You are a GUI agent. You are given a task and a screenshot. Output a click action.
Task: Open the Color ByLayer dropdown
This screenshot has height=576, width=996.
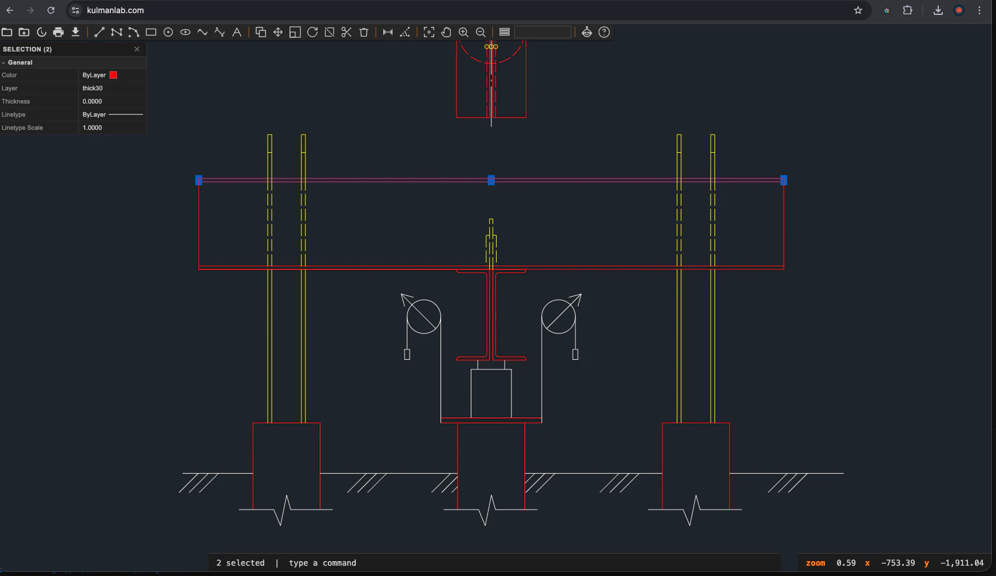[x=112, y=75]
